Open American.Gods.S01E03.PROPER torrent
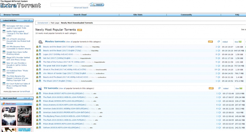The height and width of the screenshot is (132, 246). [67, 113]
